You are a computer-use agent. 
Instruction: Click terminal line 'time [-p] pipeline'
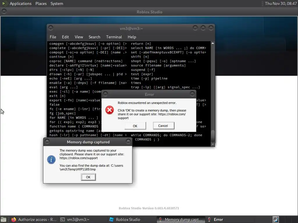149,78
